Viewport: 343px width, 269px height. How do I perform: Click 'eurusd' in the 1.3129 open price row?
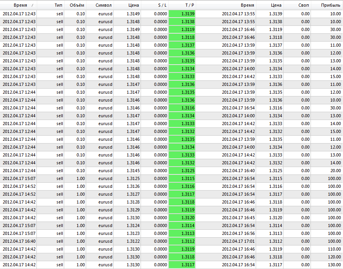click(x=105, y=210)
